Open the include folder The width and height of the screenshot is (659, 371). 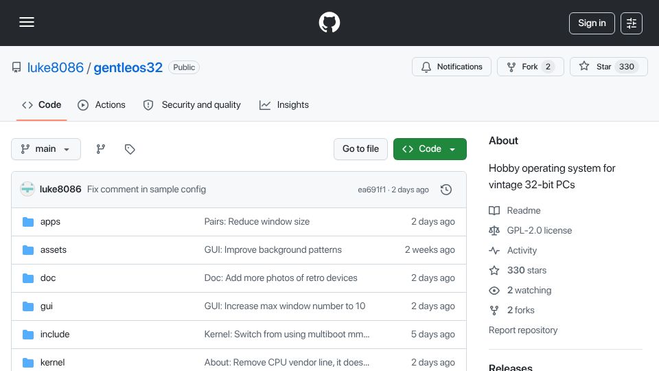tap(55, 335)
